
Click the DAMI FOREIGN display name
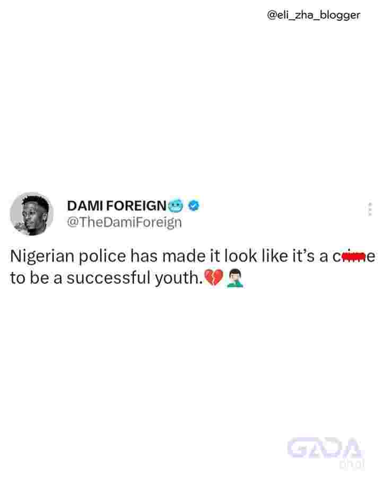(x=117, y=206)
